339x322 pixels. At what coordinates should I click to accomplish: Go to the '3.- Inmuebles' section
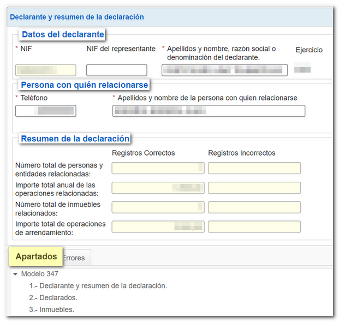52,309
